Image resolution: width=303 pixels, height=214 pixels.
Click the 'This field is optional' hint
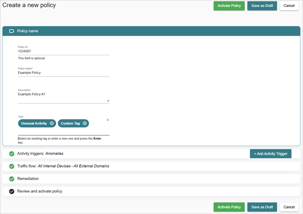(31, 58)
